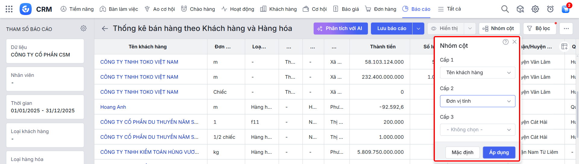Viewport: 579px width, 164px height.
Task: Expand the Lưu báo cáo arrow menu
Action: click(418, 29)
